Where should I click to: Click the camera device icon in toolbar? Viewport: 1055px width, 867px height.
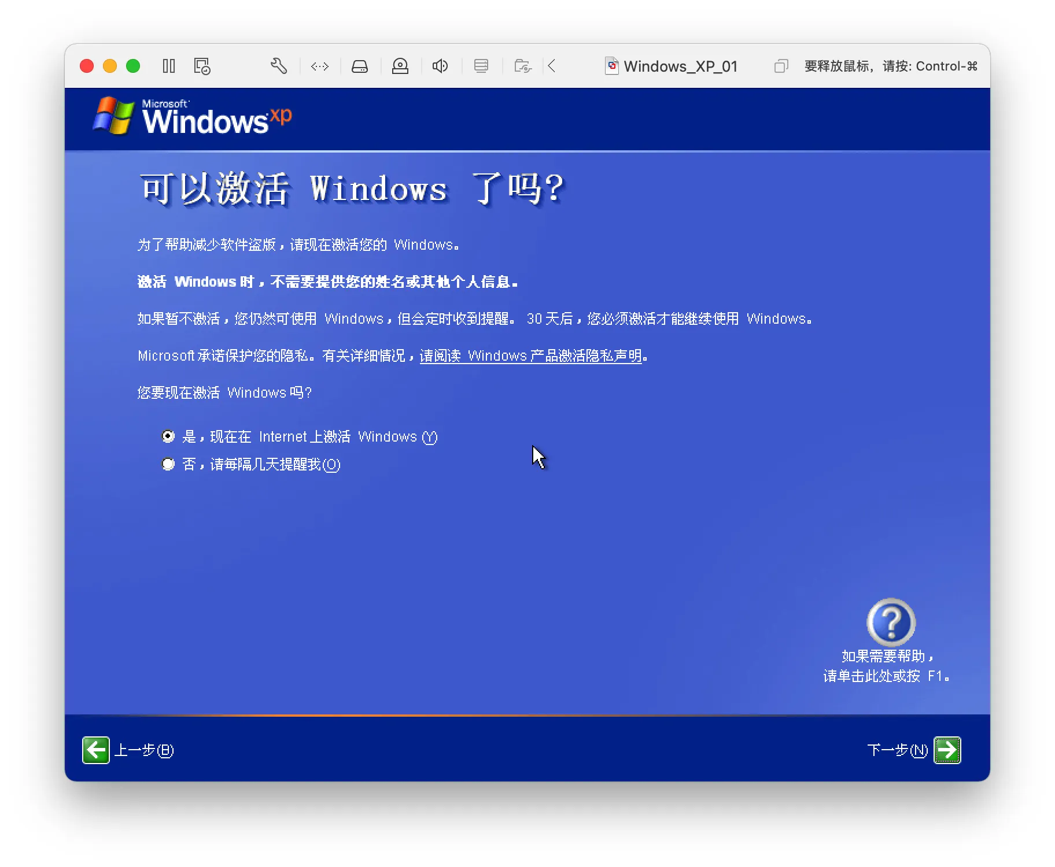pos(400,66)
